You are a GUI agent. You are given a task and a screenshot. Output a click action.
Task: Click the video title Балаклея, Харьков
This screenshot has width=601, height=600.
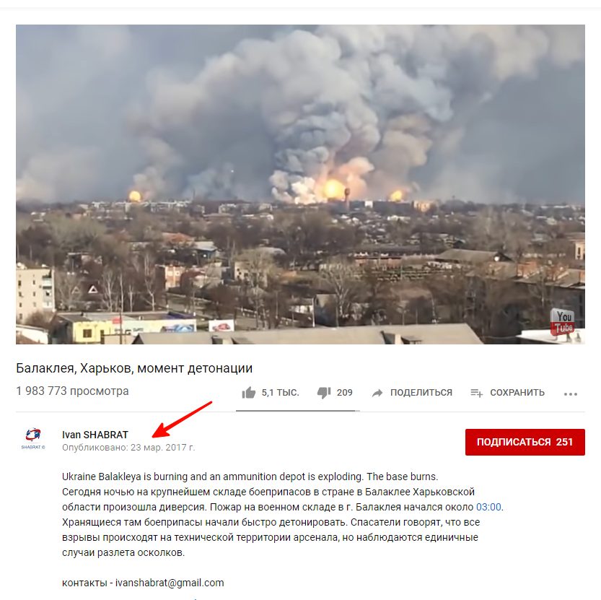coord(134,368)
